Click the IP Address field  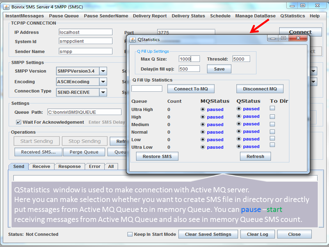(x=85, y=32)
